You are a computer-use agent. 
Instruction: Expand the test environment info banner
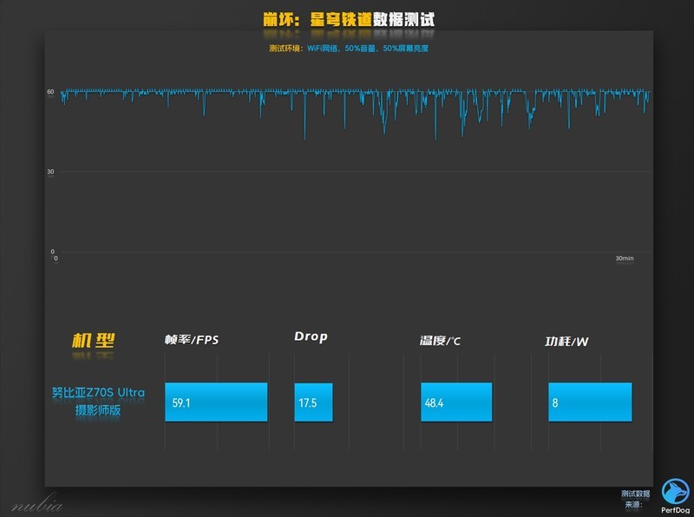point(347,49)
